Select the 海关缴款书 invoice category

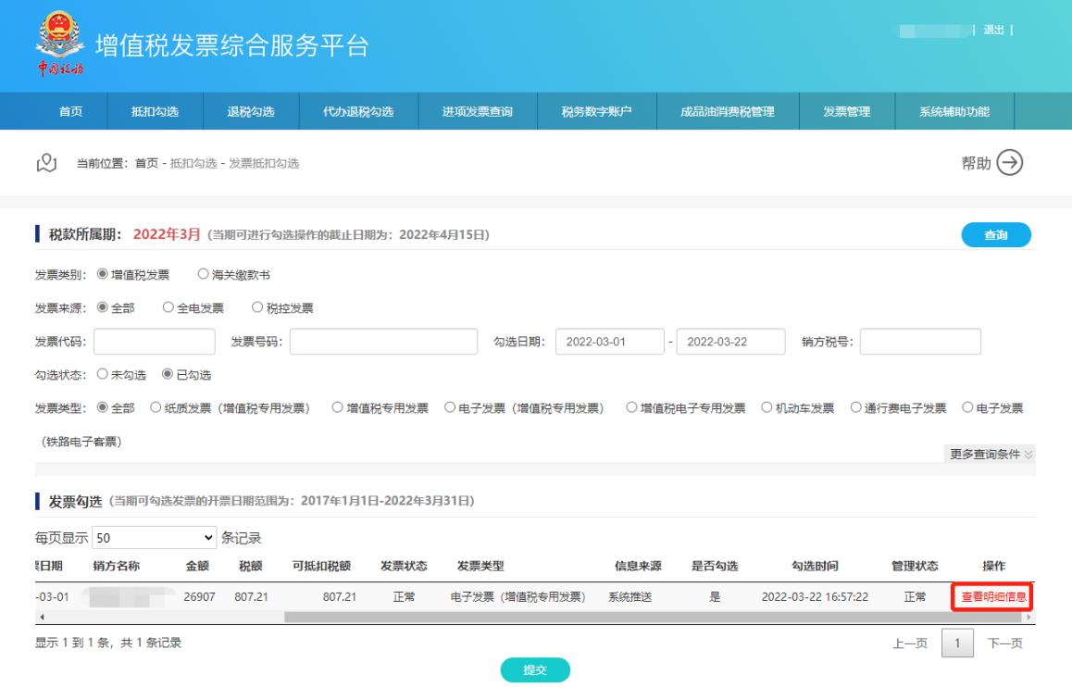[204, 275]
